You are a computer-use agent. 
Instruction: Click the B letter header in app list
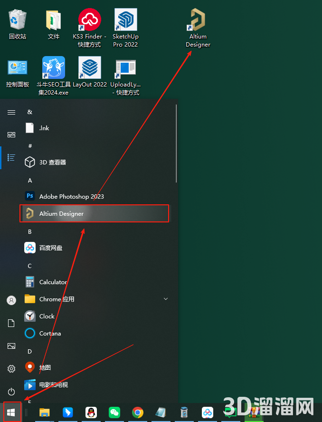click(x=30, y=232)
